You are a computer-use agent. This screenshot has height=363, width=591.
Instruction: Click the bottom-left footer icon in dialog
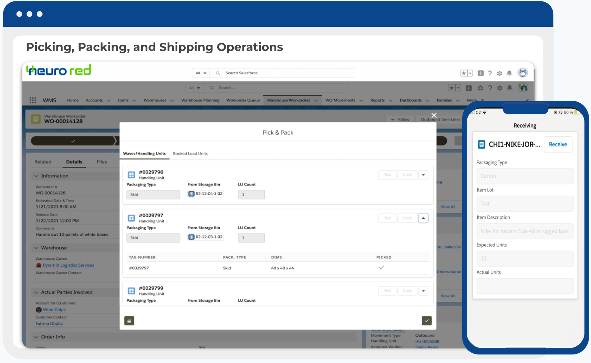coord(129,321)
